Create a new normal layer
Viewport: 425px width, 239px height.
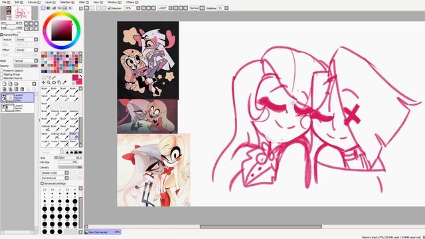(x=5, y=84)
